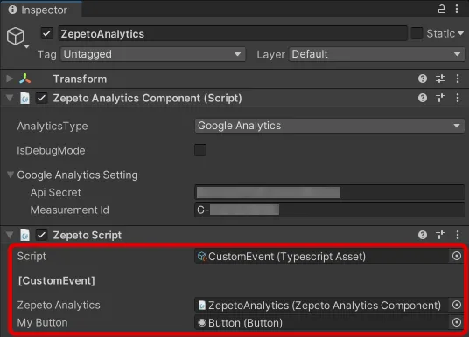Click the isDebugMode label
This screenshot has height=337, width=469.
pos(51,151)
